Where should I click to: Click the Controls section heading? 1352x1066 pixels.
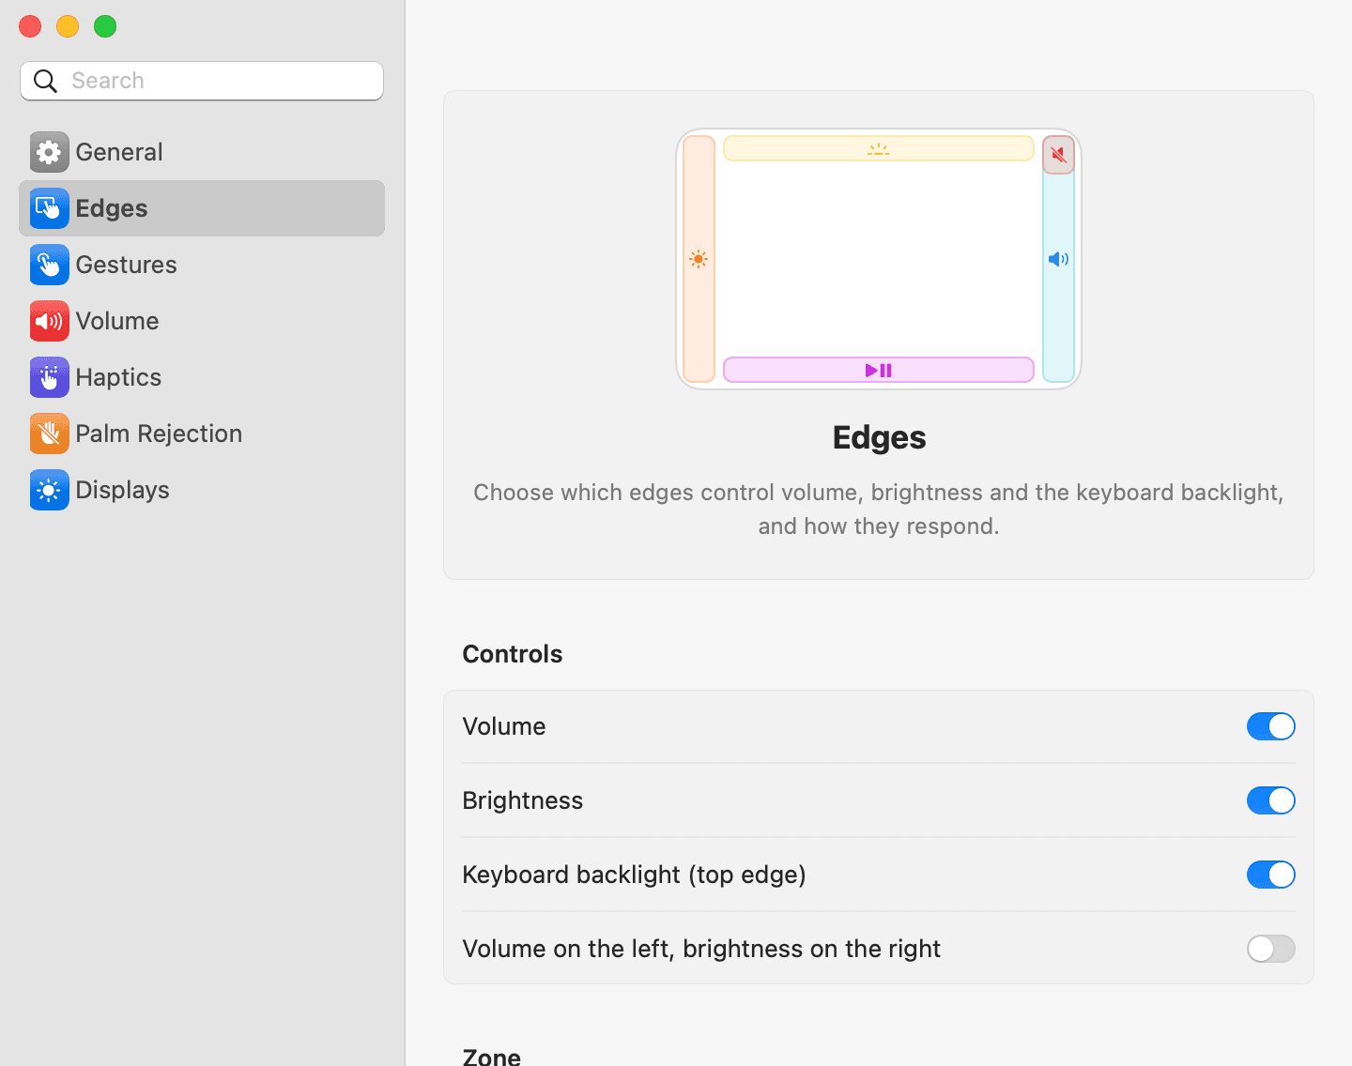(513, 654)
